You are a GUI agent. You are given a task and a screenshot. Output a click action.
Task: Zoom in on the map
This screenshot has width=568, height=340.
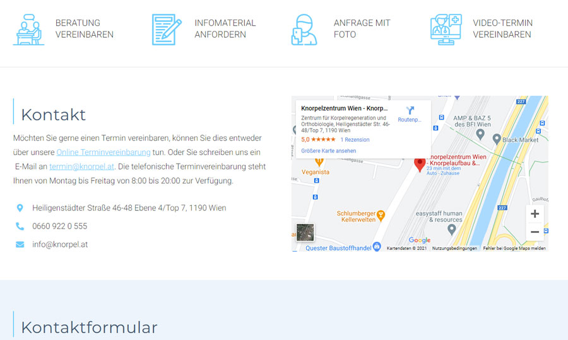[535, 214]
